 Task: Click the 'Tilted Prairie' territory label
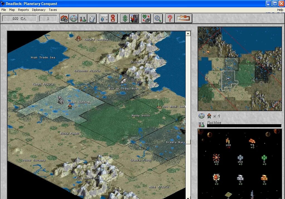pos(43,84)
